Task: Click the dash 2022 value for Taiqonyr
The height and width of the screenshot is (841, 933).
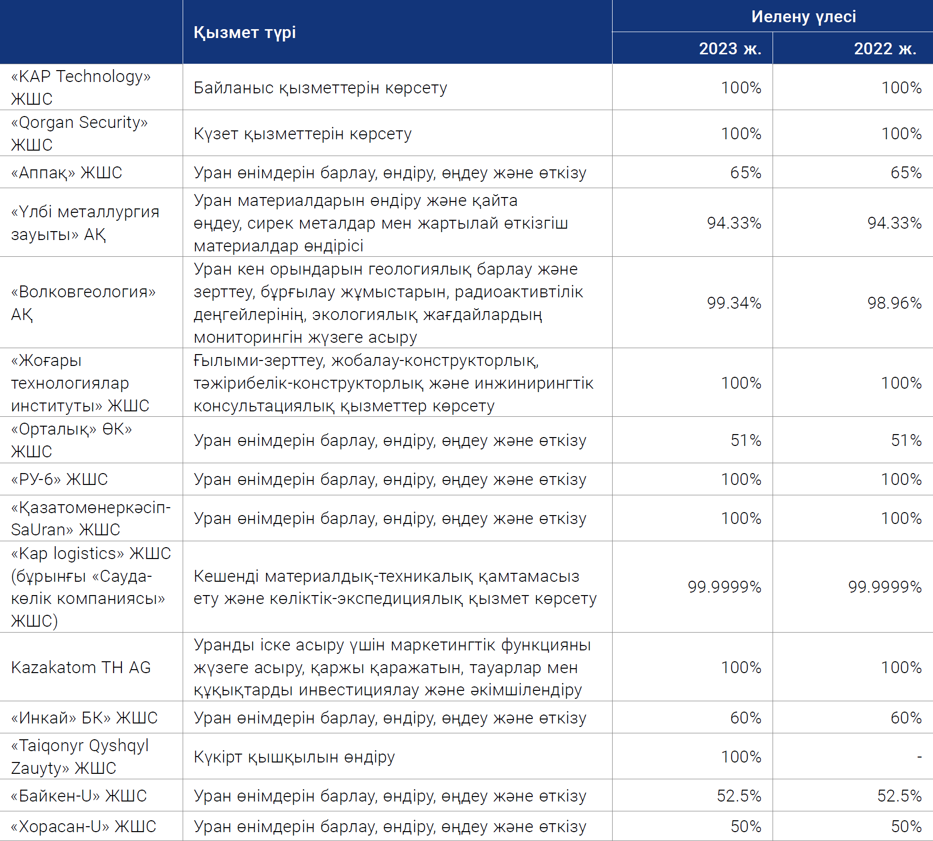Action: 919,757
